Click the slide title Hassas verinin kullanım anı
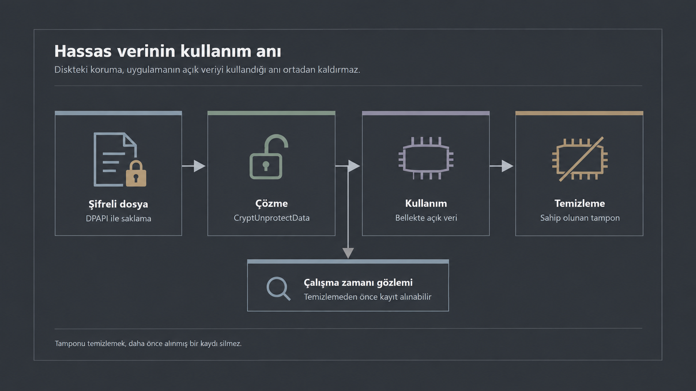696x391 pixels. pyautogui.click(x=168, y=51)
